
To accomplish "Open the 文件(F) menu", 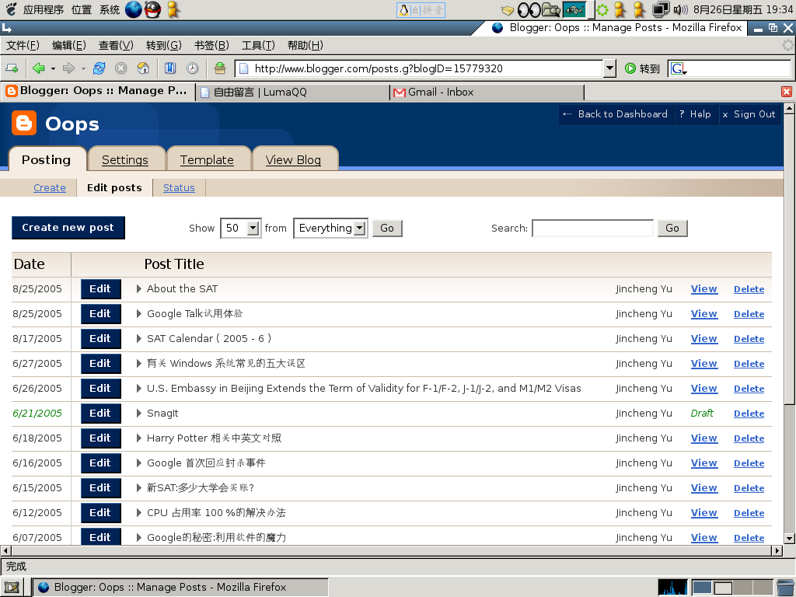I will [x=23, y=45].
